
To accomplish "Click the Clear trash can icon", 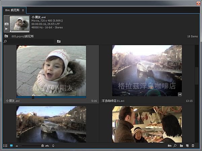I will [x=193, y=146].
